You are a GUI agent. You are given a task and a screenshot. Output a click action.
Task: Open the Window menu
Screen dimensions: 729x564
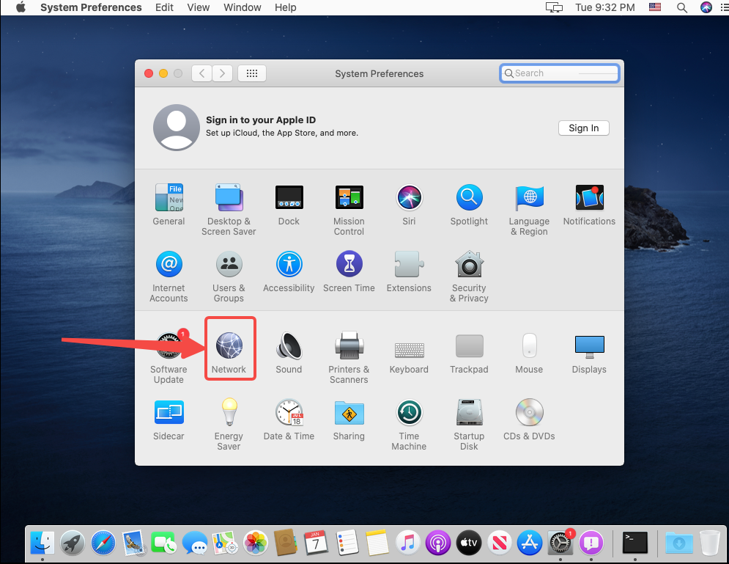tap(243, 7)
